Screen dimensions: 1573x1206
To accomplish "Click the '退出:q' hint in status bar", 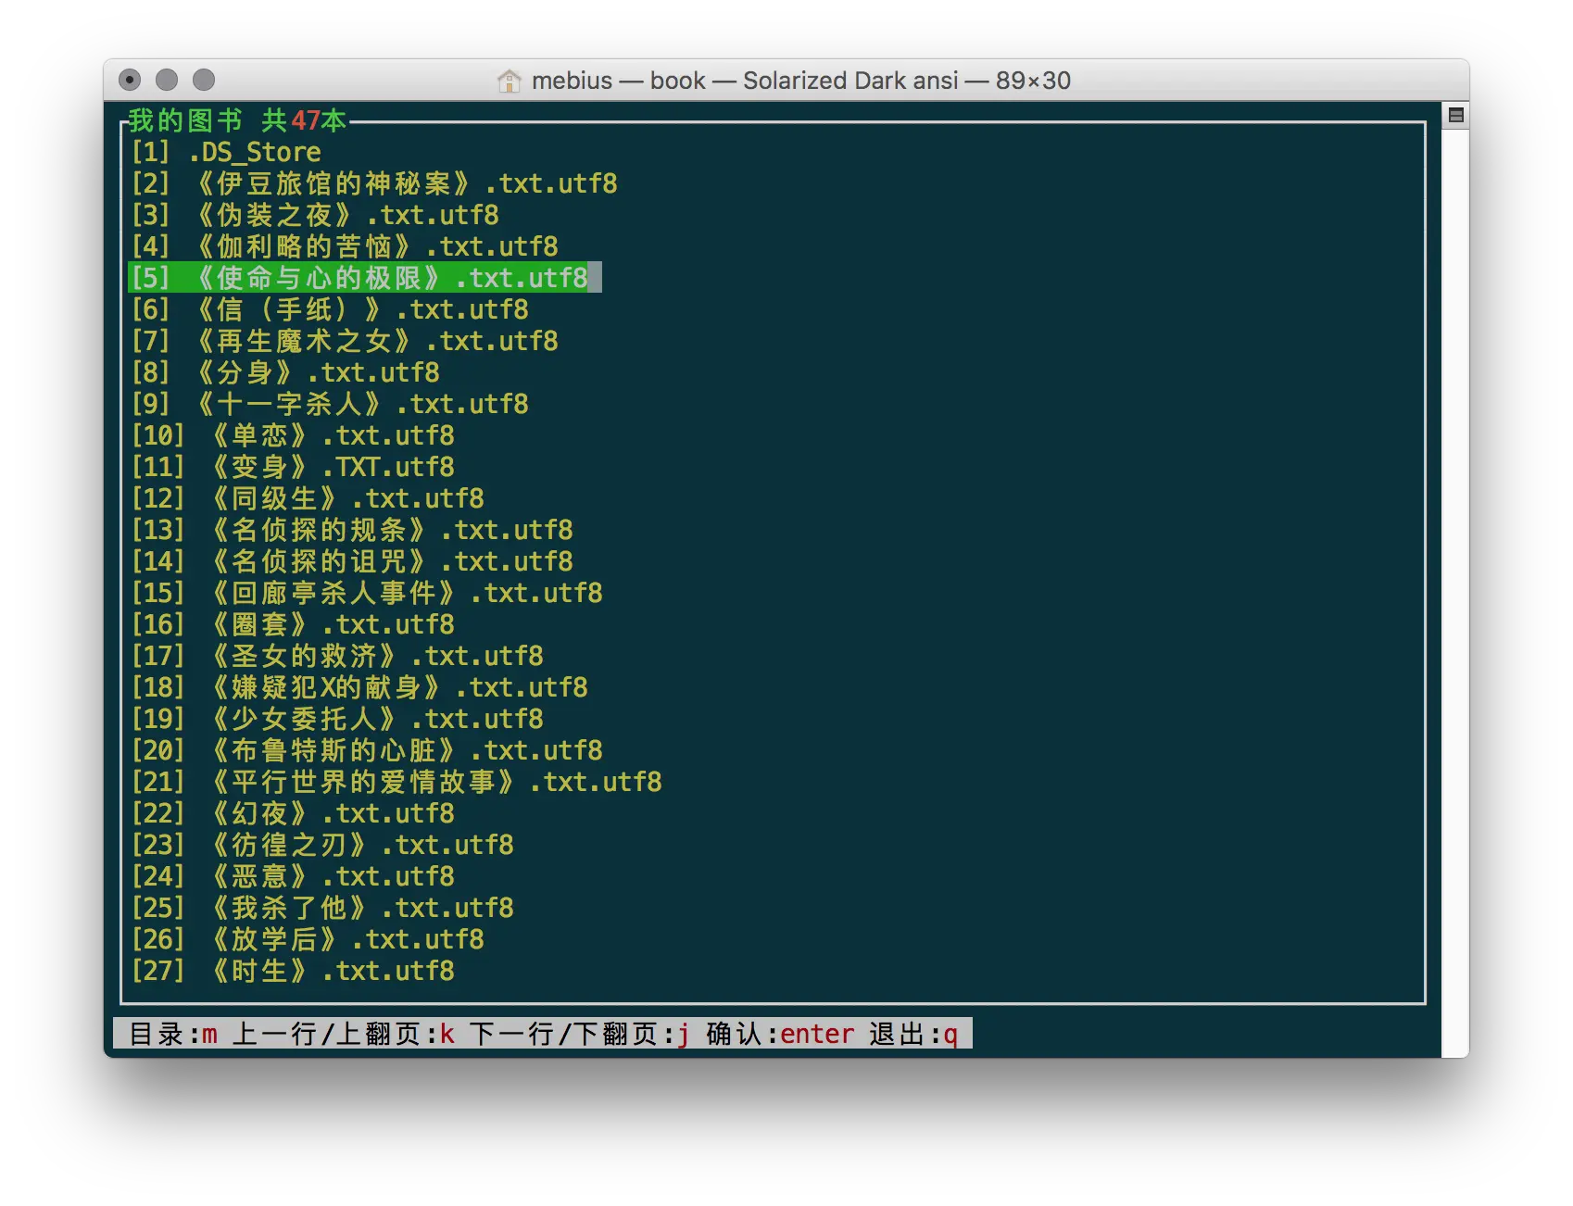I will (913, 1034).
